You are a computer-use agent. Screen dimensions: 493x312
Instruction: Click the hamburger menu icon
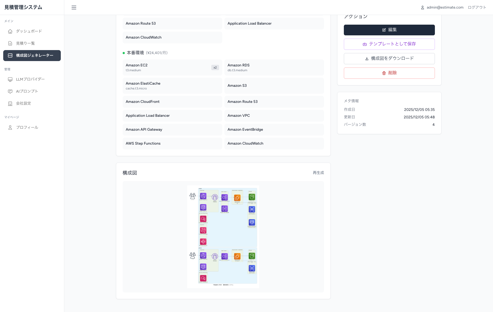[74, 7]
